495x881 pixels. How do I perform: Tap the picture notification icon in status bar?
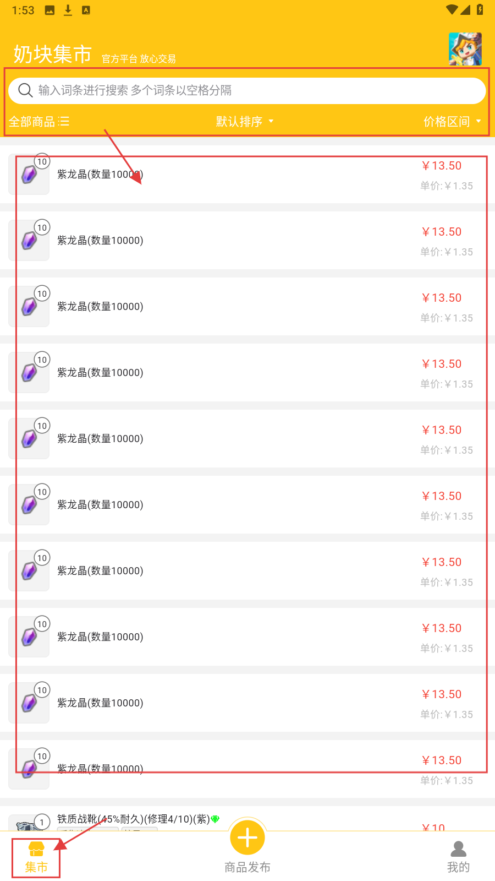click(50, 10)
